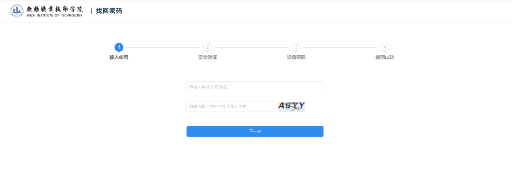Image resolution: width=512 pixels, height=194 pixels.
Task: Click progress line between steps 2 and 3
Action: [252, 47]
